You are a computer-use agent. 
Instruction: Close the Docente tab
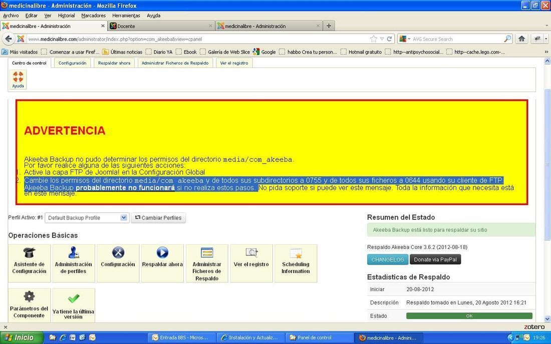[x=210, y=26]
